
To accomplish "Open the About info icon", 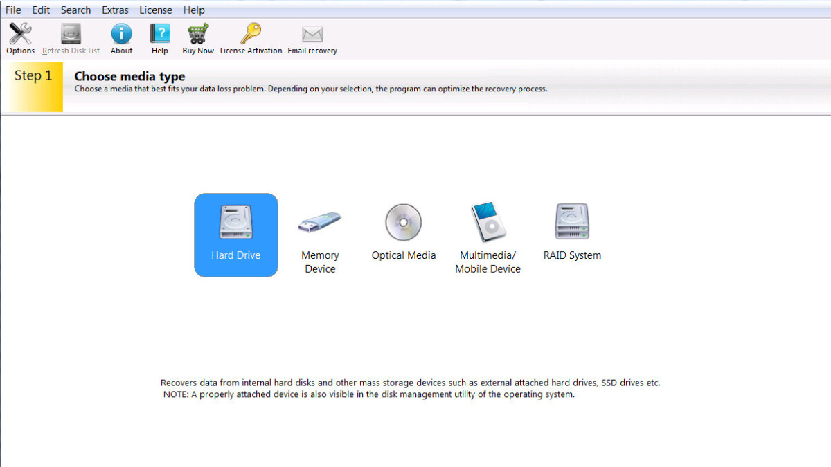I will click(121, 35).
